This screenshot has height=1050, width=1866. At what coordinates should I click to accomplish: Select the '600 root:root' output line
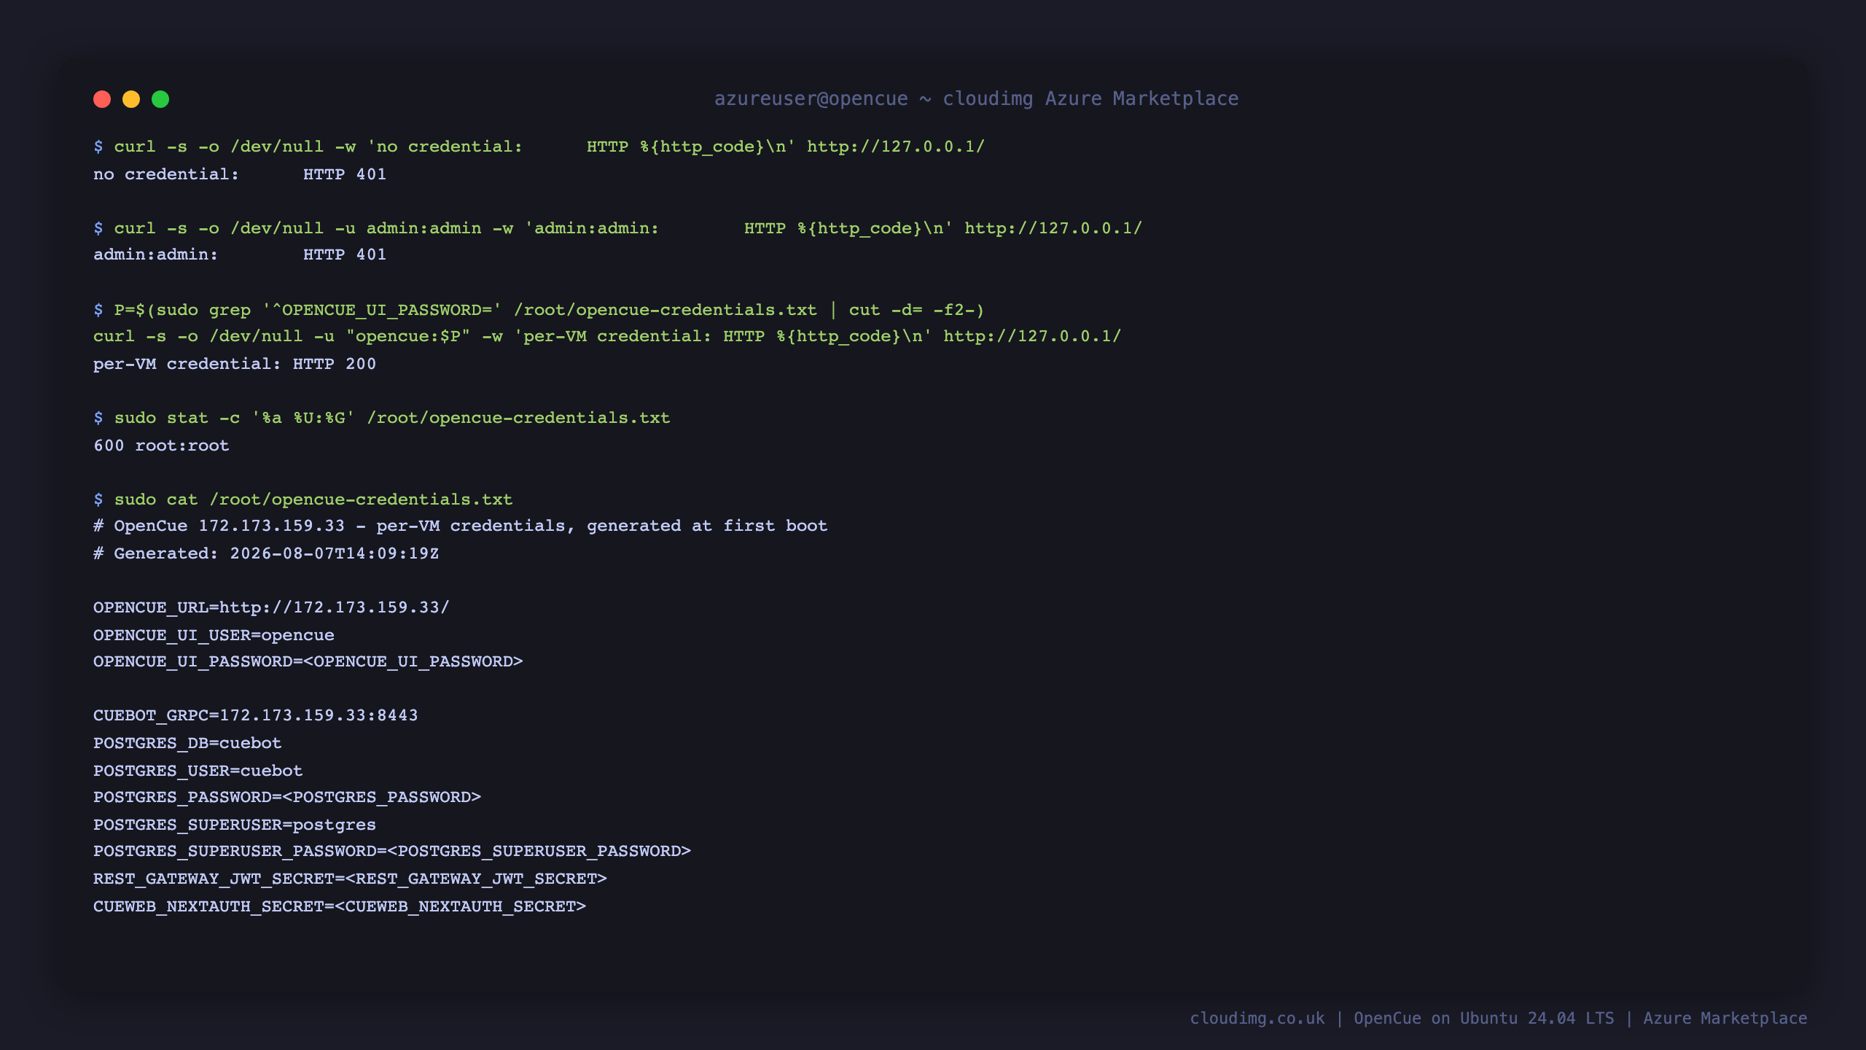(x=161, y=446)
